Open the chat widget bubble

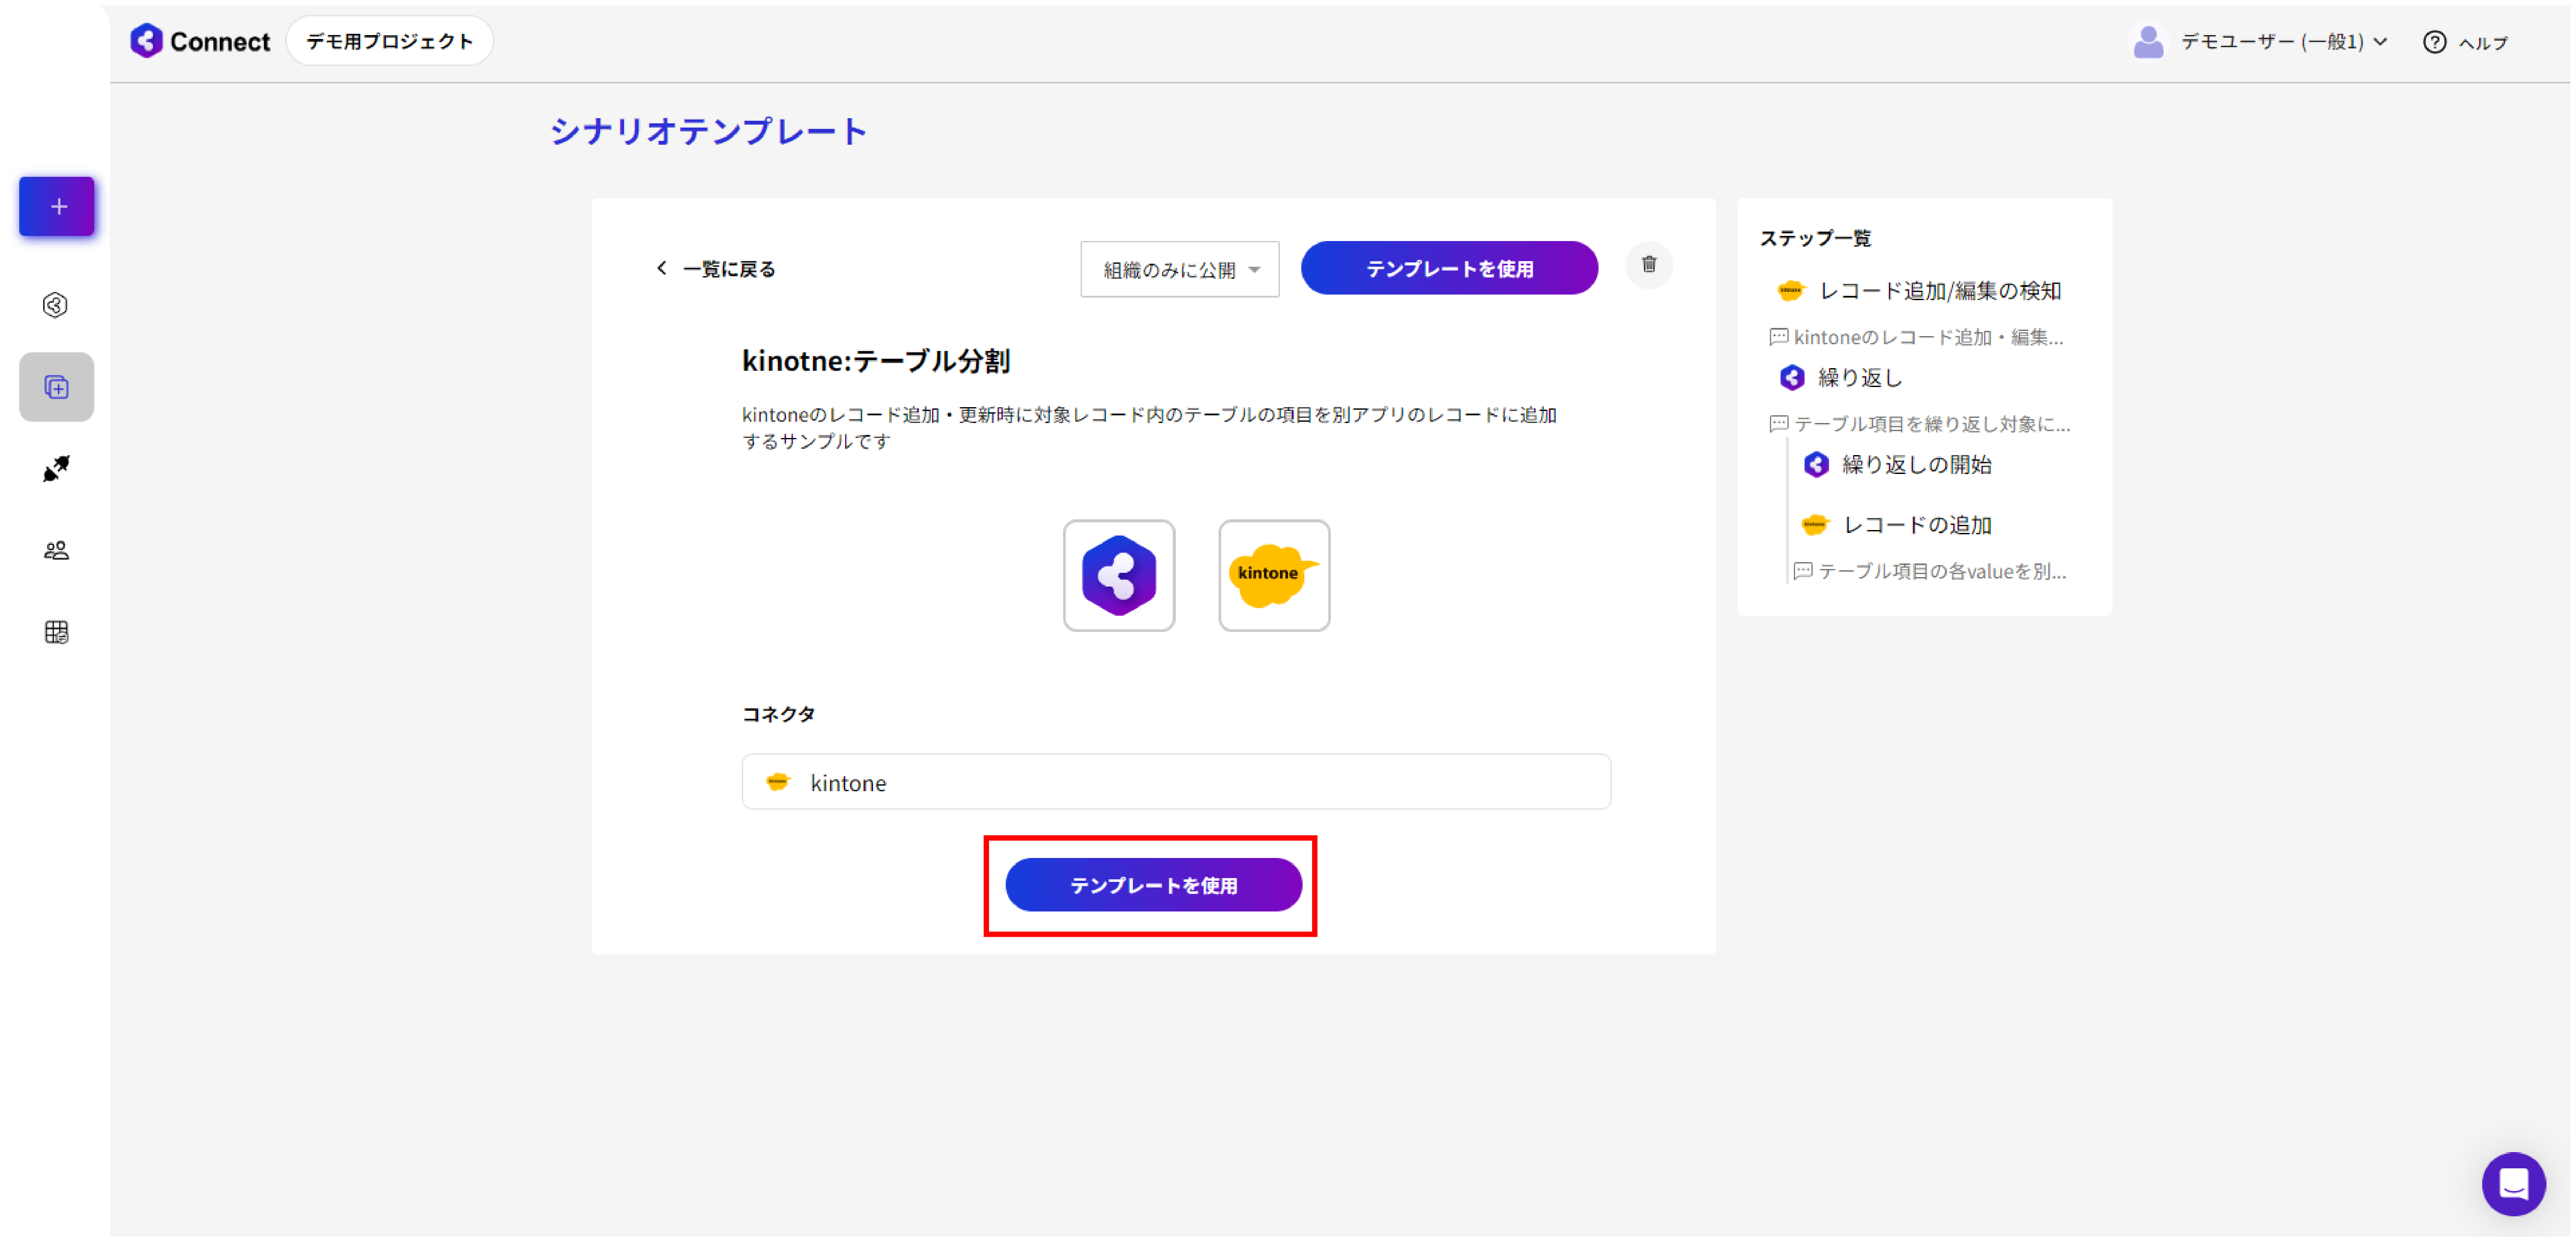(2514, 1185)
